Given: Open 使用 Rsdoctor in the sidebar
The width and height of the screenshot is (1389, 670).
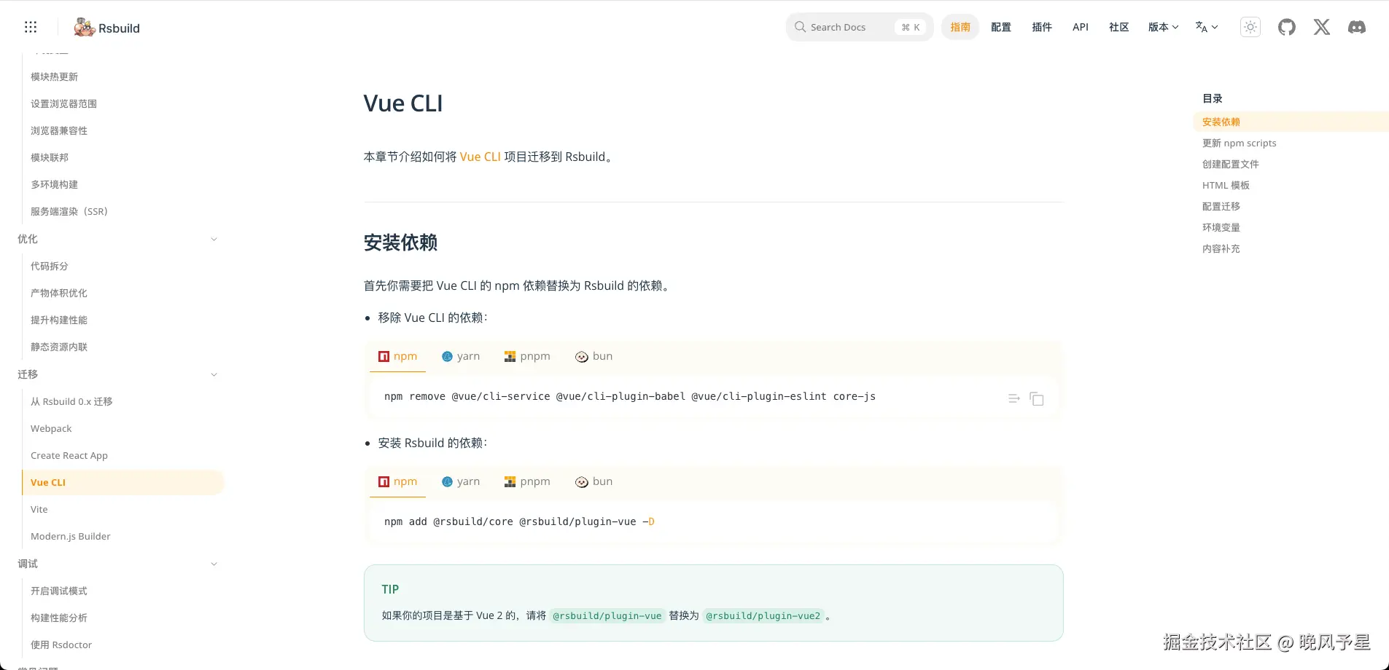Looking at the screenshot, I should tap(61, 645).
